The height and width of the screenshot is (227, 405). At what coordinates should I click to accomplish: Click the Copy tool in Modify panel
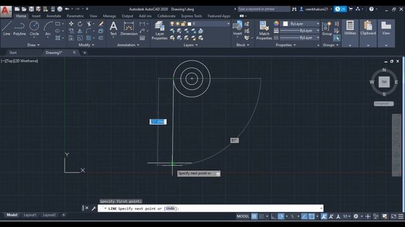point(72,31)
